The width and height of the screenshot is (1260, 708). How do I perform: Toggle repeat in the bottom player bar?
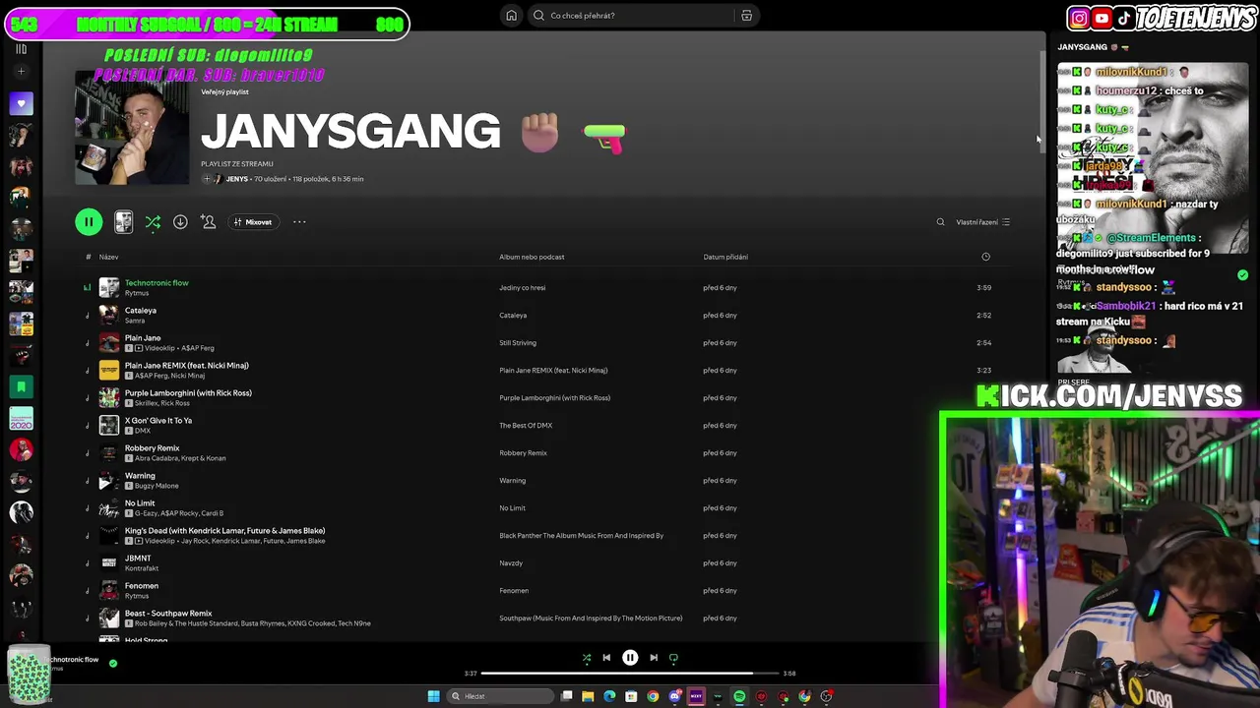673,658
